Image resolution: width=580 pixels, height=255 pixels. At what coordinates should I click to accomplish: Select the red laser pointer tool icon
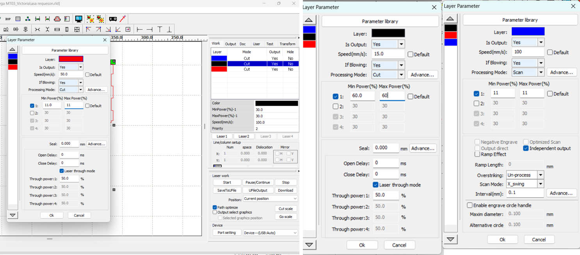pyautogui.click(x=123, y=18)
